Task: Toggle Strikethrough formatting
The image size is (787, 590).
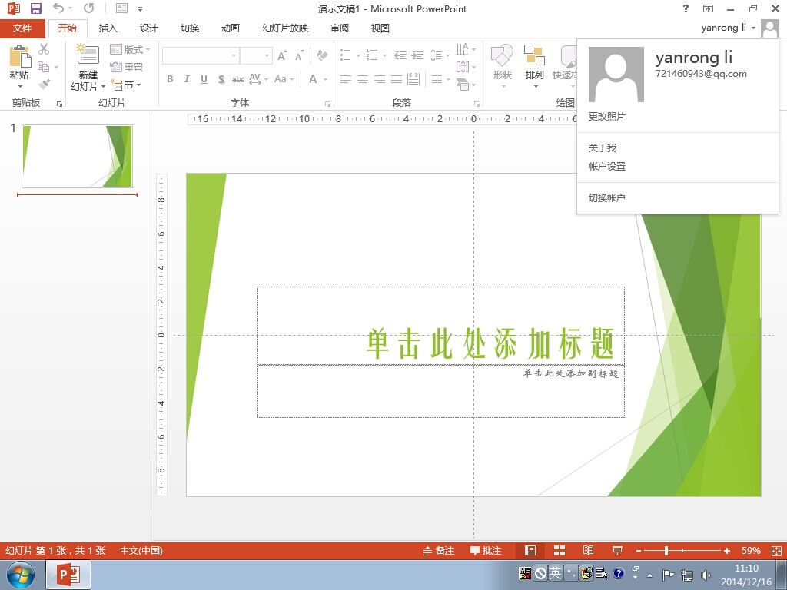Action: click(238, 79)
